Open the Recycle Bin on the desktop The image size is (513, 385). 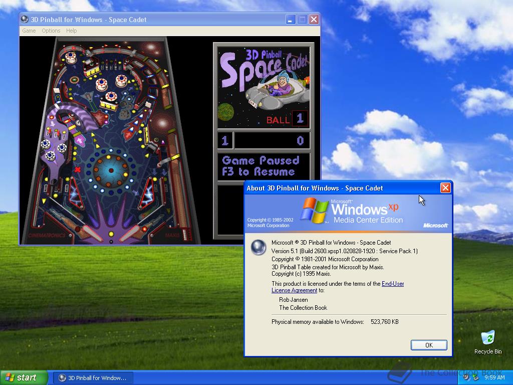tap(488, 342)
